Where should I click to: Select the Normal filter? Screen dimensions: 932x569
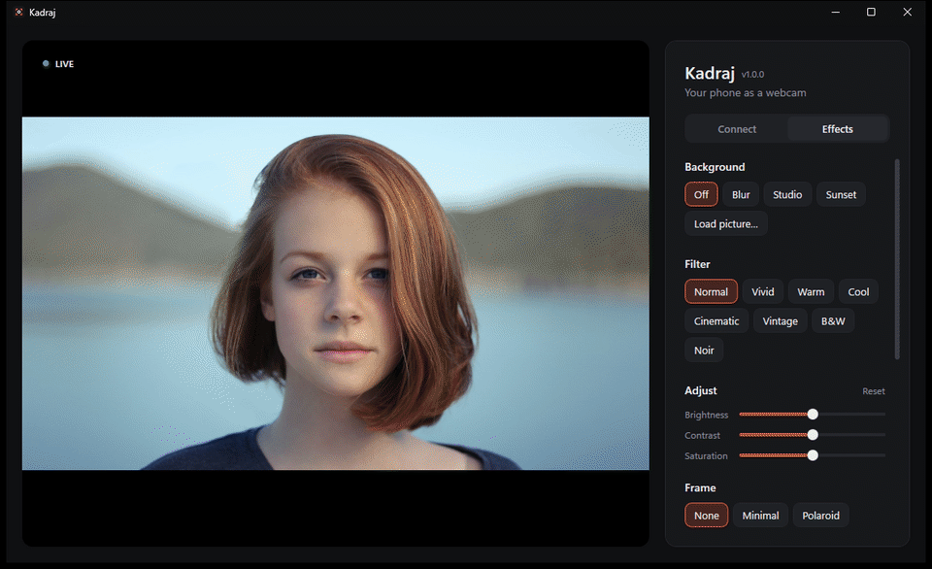(711, 291)
